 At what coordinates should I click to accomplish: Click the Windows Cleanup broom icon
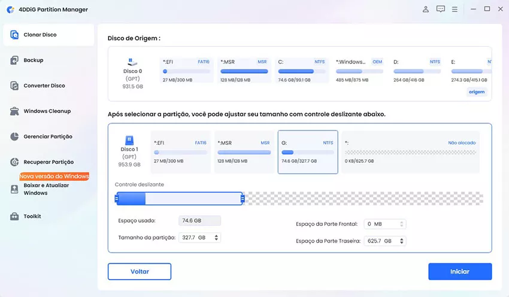tap(14, 111)
